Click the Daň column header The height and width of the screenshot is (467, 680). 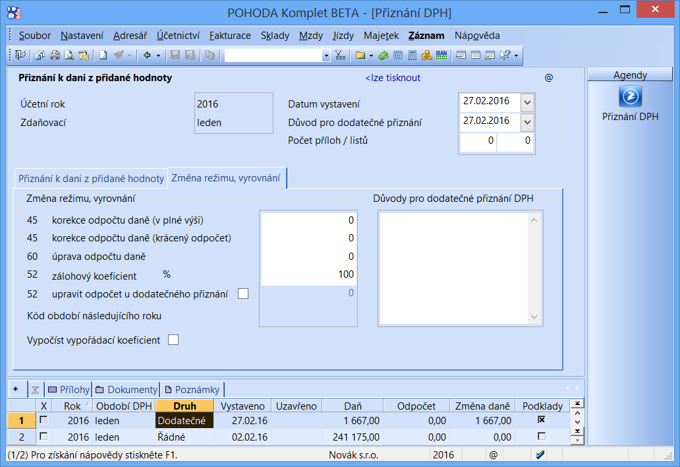click(353, 406)
